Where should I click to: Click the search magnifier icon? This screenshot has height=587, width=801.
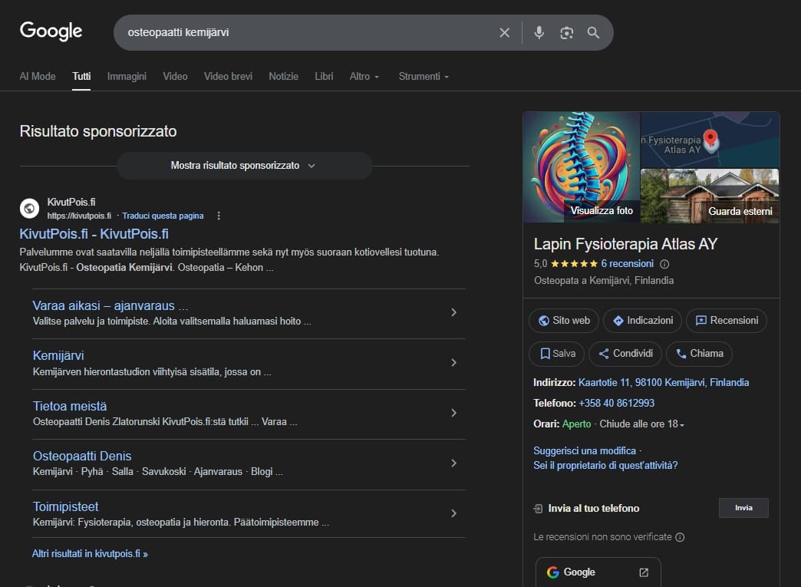click(x=593, y=32)
